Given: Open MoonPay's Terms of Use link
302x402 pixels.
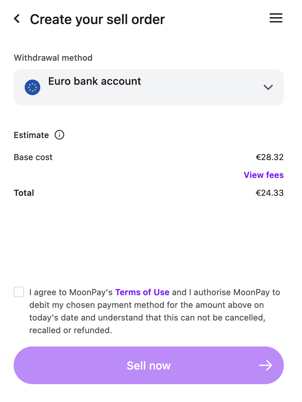Looking at the screenshot, I should [142, 292].
